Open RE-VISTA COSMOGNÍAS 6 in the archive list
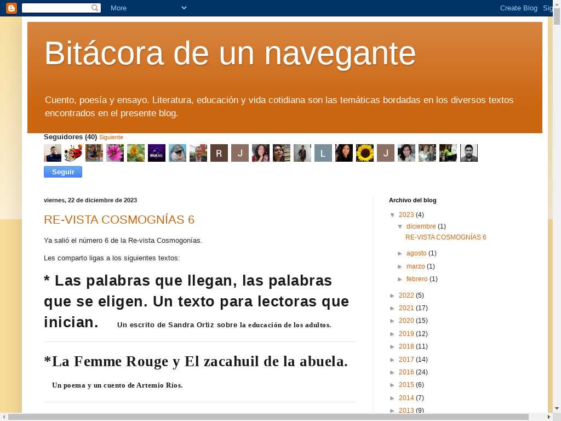 click(445, 237)
